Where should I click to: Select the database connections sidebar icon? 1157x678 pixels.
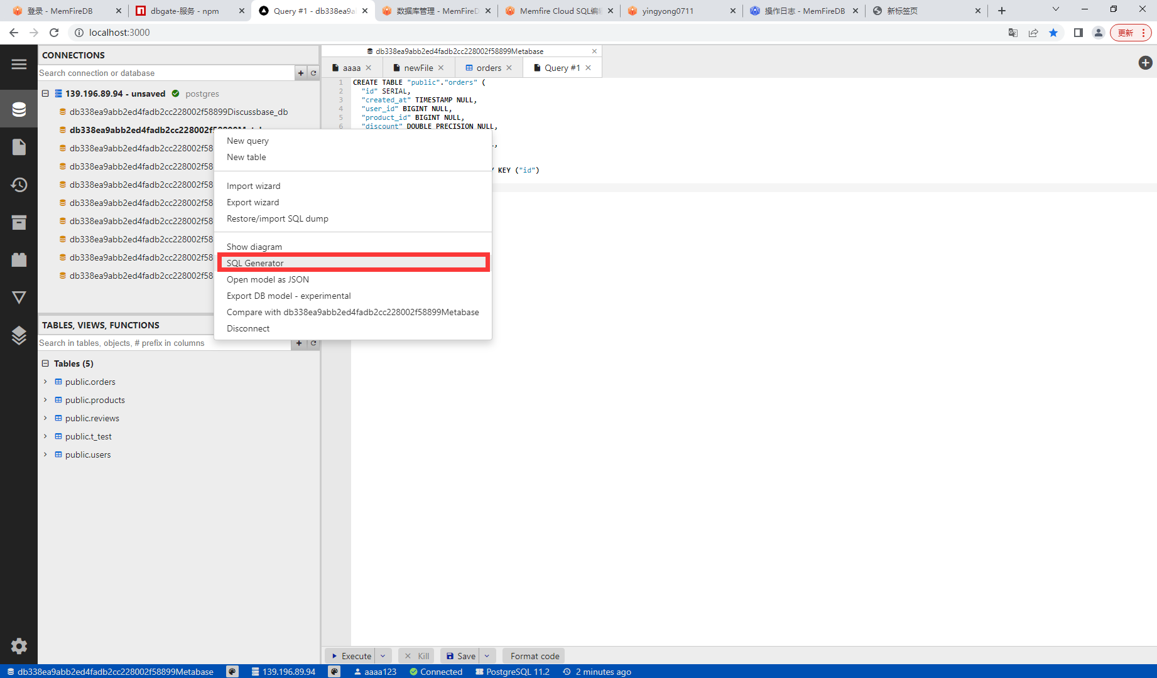19,109
